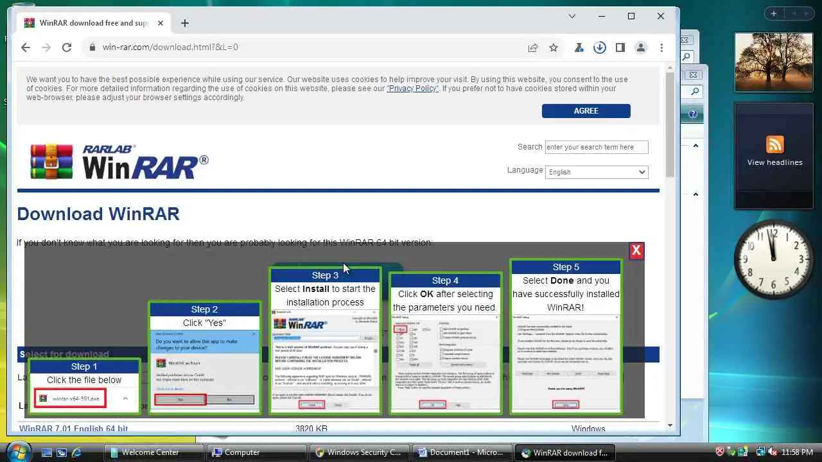Bookmark this tab with the star
Viewport: 822px width, 462px height.
554,47
